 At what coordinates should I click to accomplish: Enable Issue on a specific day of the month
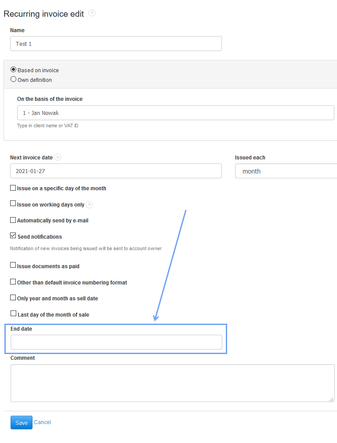click(13, 188)
